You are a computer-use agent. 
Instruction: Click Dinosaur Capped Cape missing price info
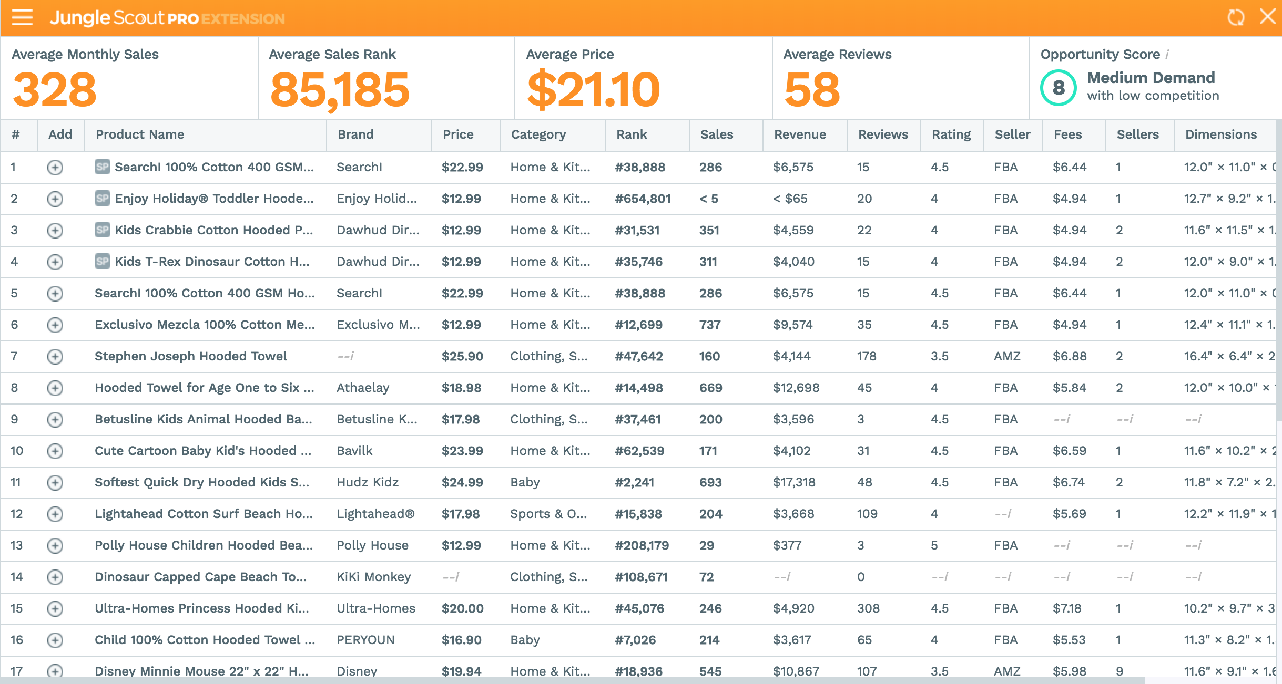coord(451,577)
